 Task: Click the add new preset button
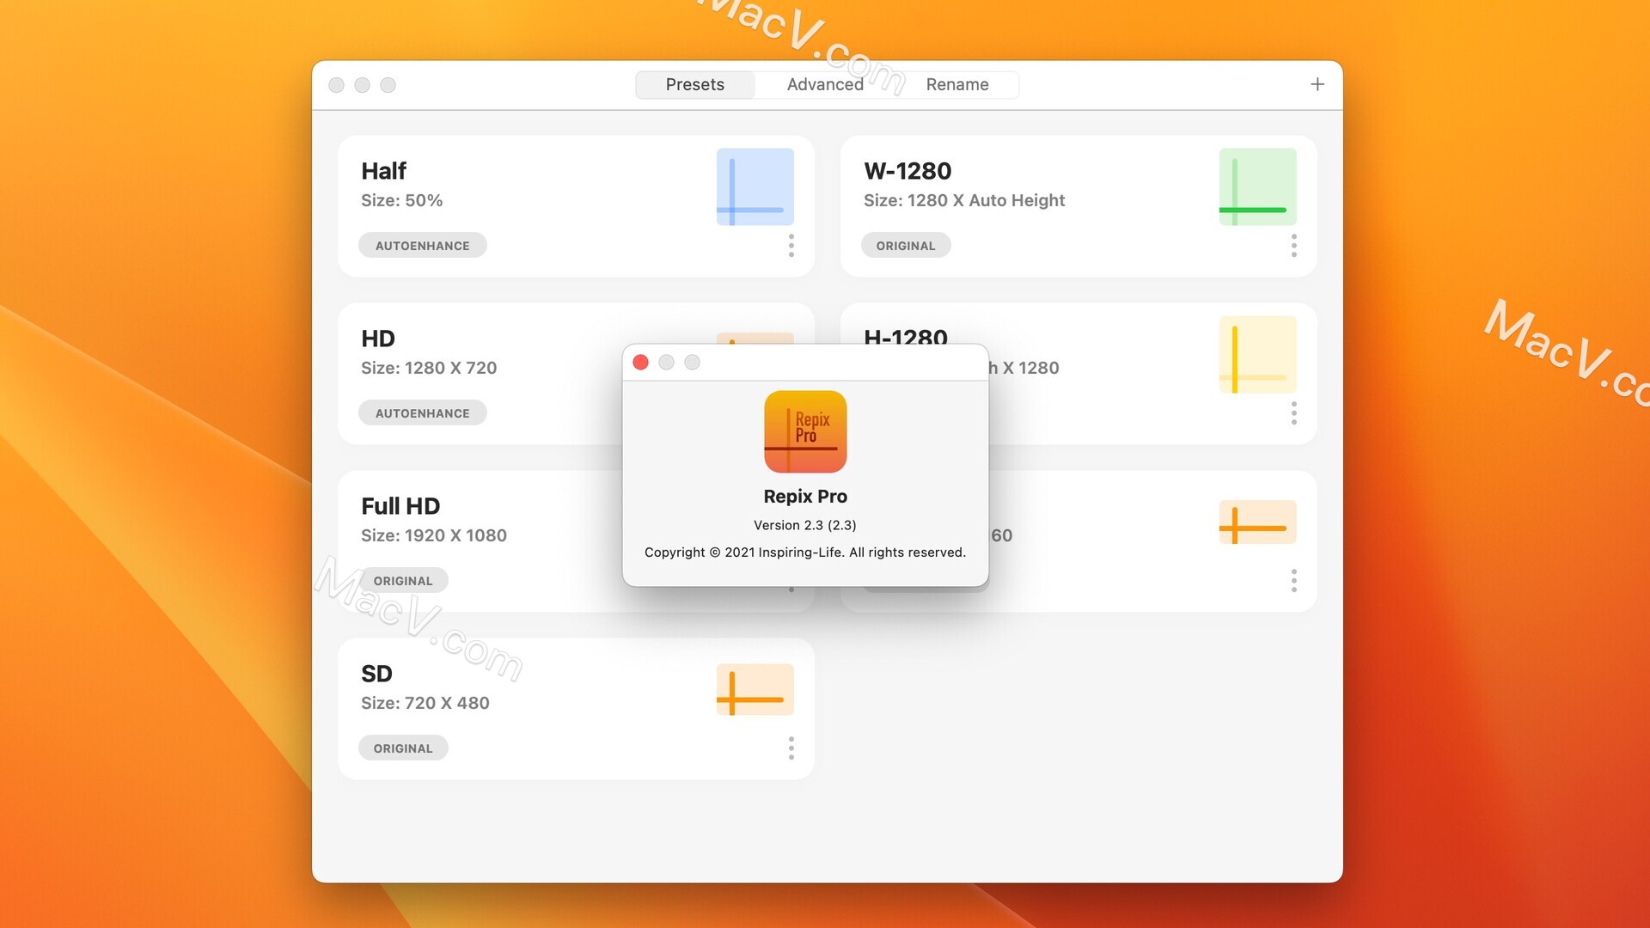click(1317, 84)
